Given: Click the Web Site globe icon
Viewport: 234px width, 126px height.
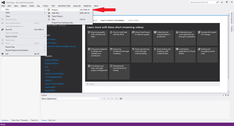Looking at the screenshot, I should pos(49,13).
